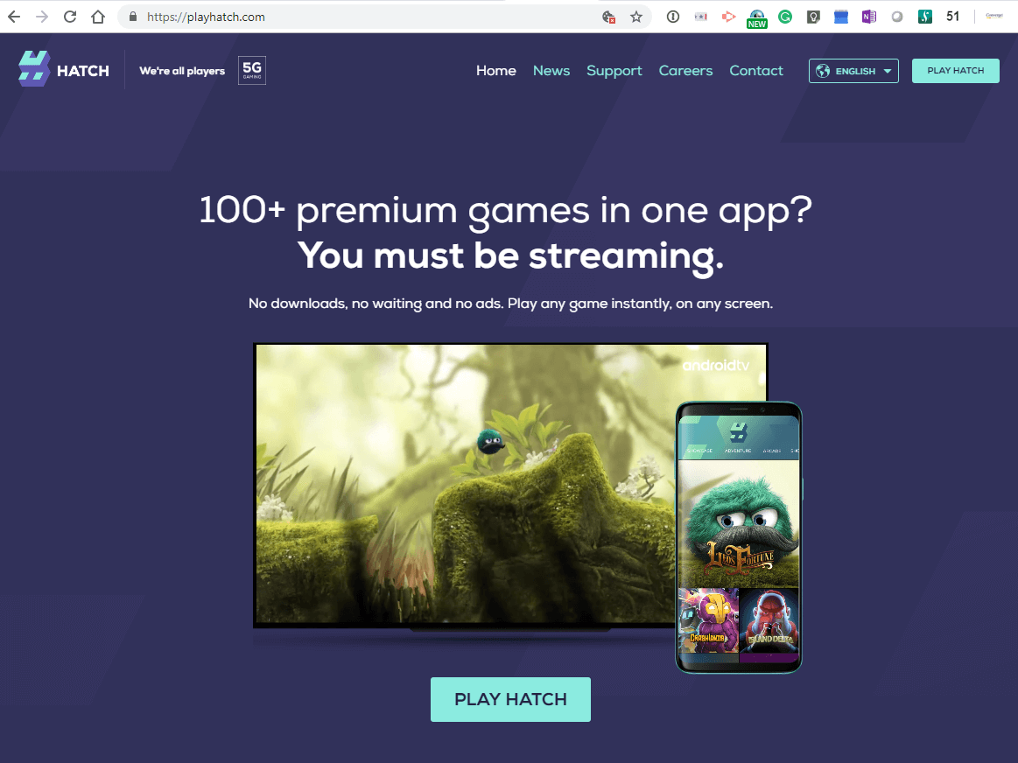
Task: Click the 5G Gaming badge
Action: pyautogui.click(x=252, y=70)
